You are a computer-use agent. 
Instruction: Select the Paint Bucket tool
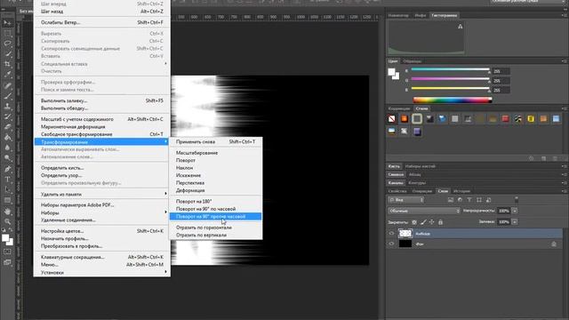pyautogui.click(x=7, y=138)
